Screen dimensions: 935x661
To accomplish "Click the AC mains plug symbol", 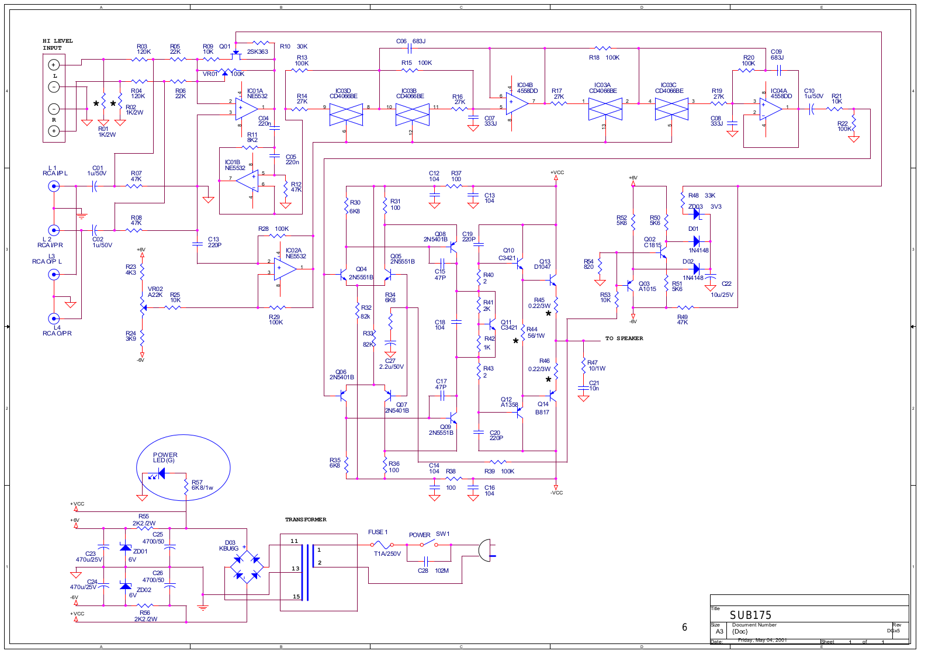I will (485, 551).
